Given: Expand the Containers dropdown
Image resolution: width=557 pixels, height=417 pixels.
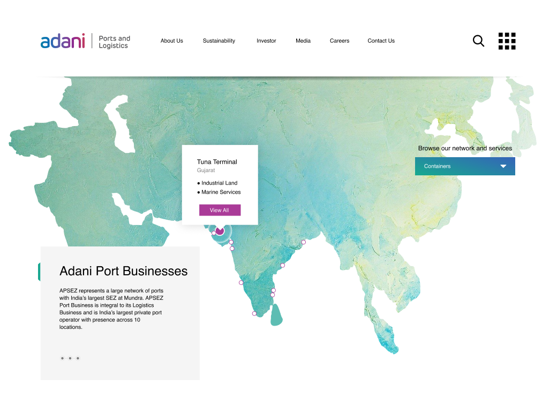Looking at the screenshot, I should click(x=465, y=166).
